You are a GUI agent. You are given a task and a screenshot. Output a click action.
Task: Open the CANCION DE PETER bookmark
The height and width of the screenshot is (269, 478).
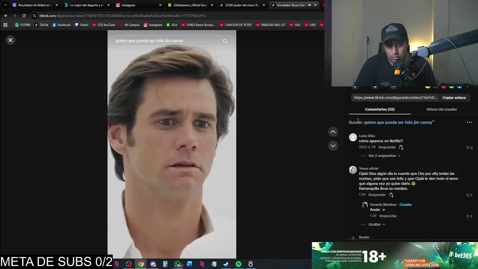point(235,25)
